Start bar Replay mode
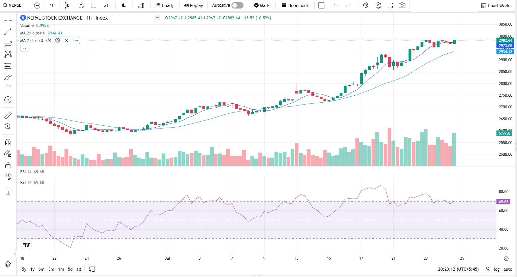 coord(194,5)
